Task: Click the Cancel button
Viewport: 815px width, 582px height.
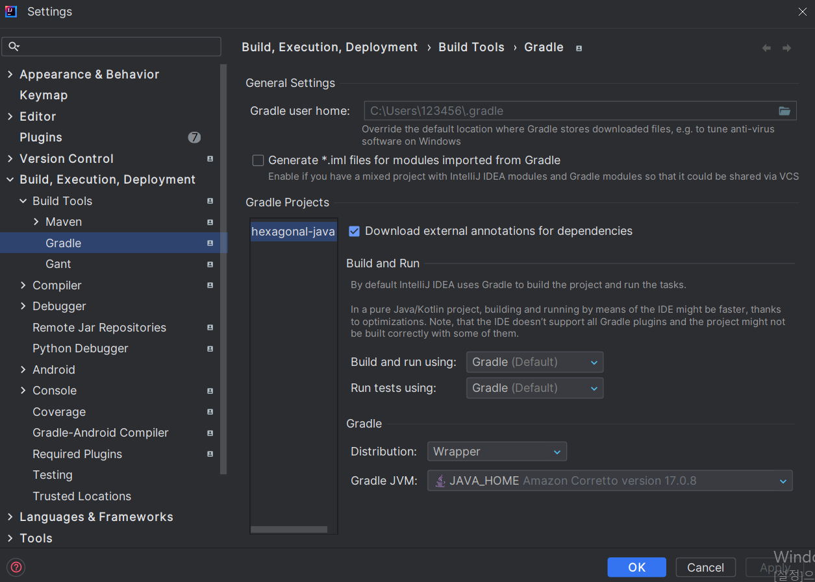Action: 705,567
